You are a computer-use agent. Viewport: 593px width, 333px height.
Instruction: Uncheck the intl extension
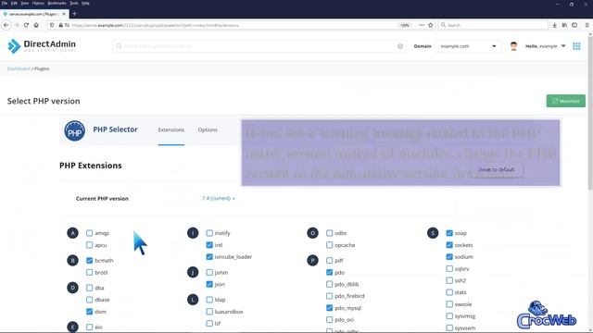pos(209,245)
